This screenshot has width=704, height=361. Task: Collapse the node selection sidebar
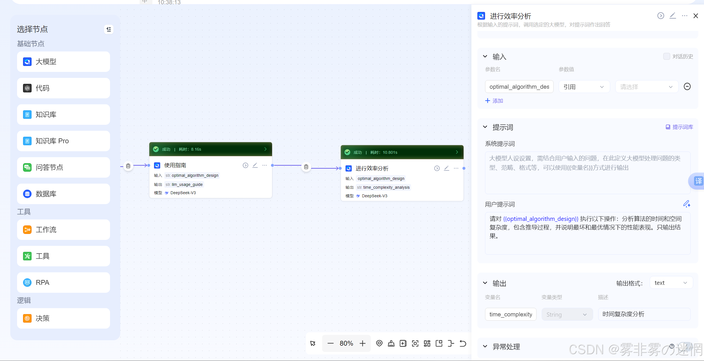(x=109, y=29)
